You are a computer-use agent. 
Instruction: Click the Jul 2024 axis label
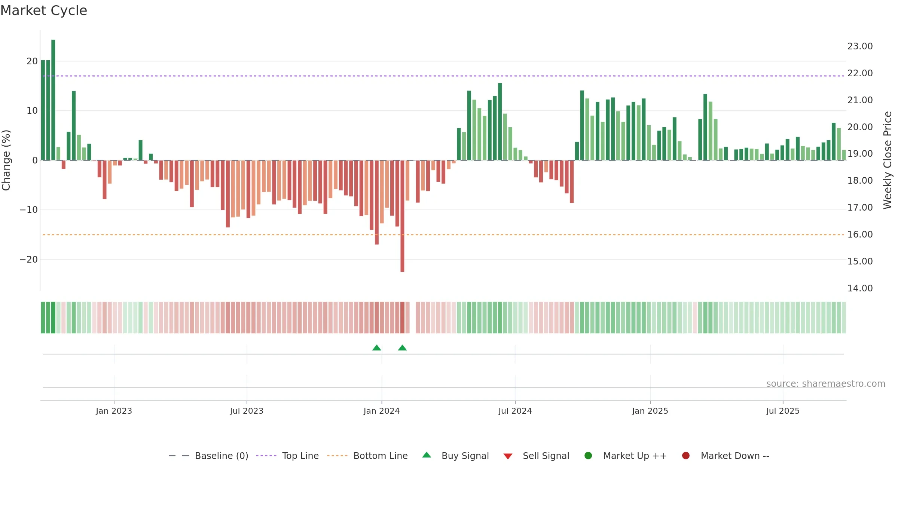[515, 411]
